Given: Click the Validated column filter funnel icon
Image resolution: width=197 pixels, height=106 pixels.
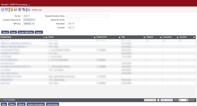Looking at the screenshot, I should (x=148, y=40).
